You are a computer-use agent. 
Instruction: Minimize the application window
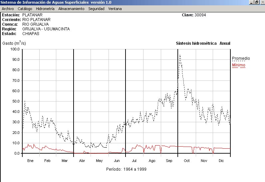tap(251, 2)
